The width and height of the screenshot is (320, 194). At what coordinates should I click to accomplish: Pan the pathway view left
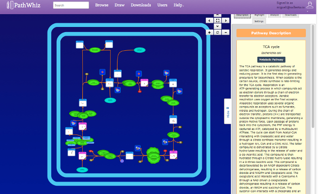[x=209, y=21]
